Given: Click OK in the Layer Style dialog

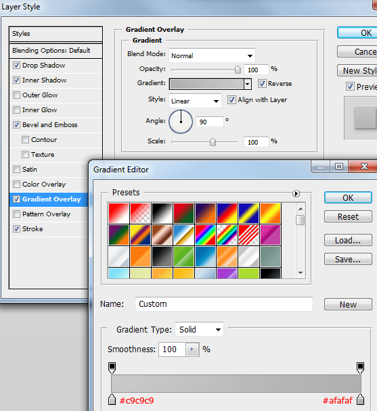Looking at the screenshot, I should [x=357, y=32].
